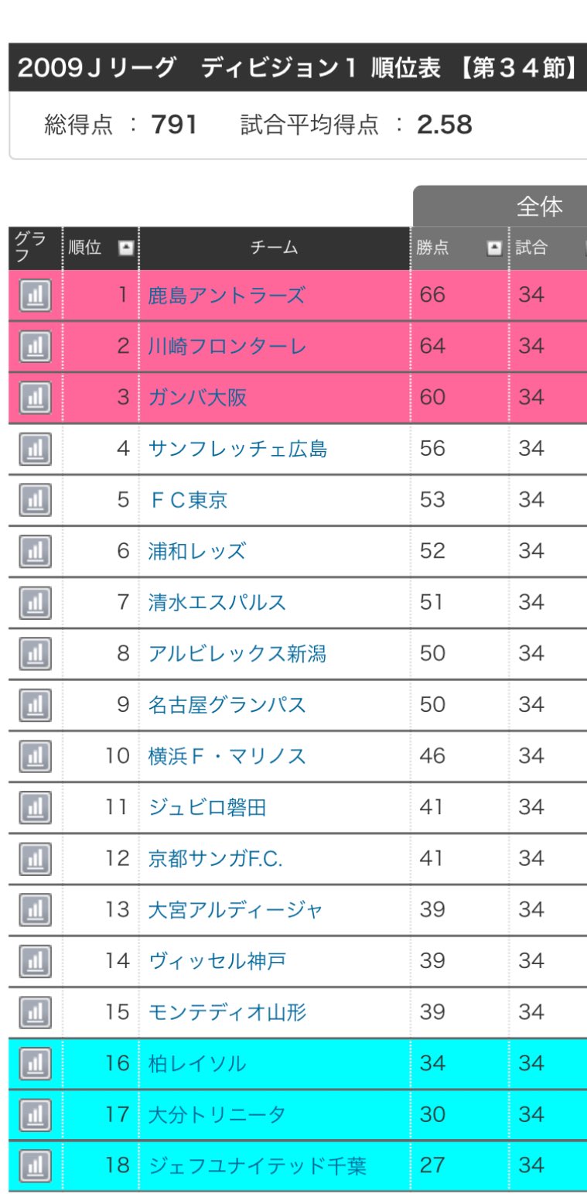
Task: Open 大宮アルディージャ team link
Action: click(235, 909)
